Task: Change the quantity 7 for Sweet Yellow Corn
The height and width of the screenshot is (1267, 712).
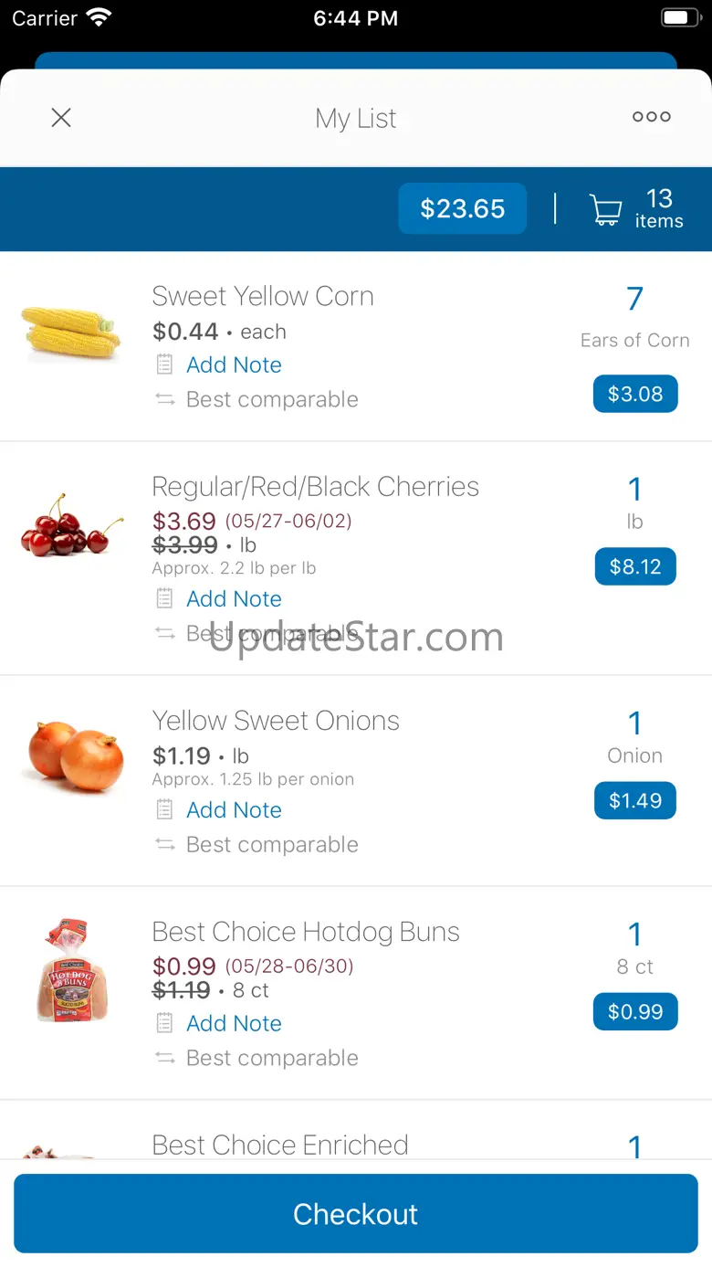Action: click(634, 299)
